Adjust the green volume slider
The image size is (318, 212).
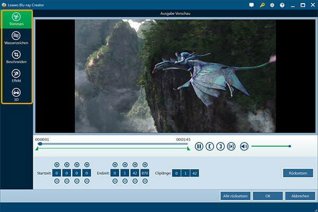[x=271, y=146]
